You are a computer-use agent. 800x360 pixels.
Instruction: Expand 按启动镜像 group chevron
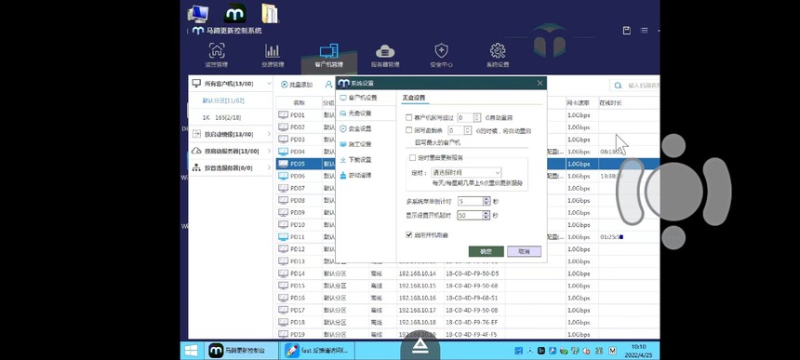click(269, 134)
